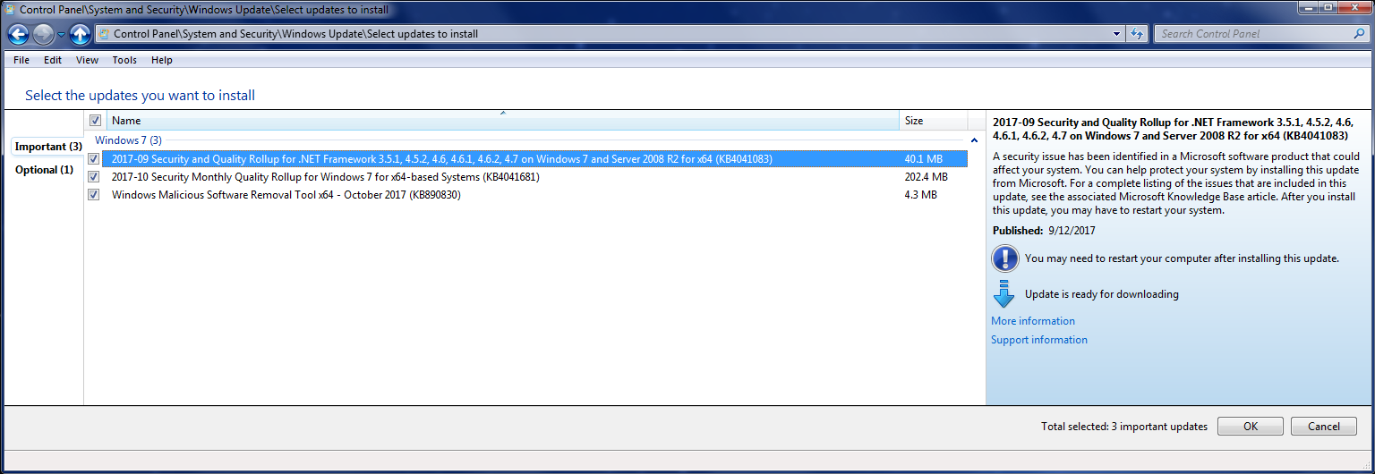Click the Search Control Panel field
1375x474 pixels.
(x=1253, y=34)
